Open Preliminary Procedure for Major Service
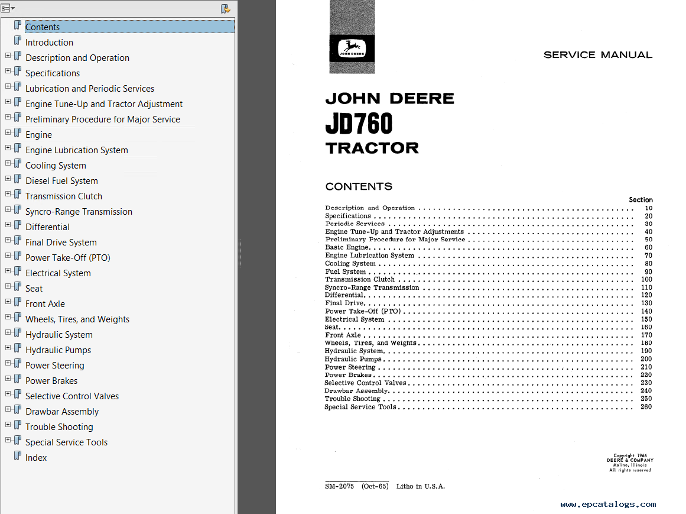Viewport: 686px width, 514px height. (103, 119)
